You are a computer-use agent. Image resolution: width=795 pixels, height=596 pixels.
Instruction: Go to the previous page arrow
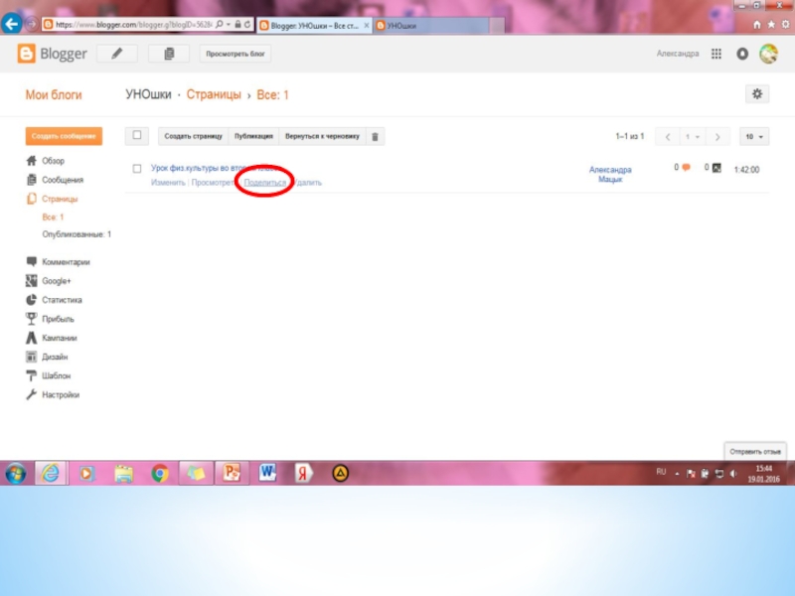668,137
